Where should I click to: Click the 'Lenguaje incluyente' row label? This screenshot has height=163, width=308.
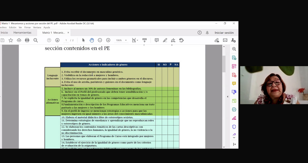52,77
